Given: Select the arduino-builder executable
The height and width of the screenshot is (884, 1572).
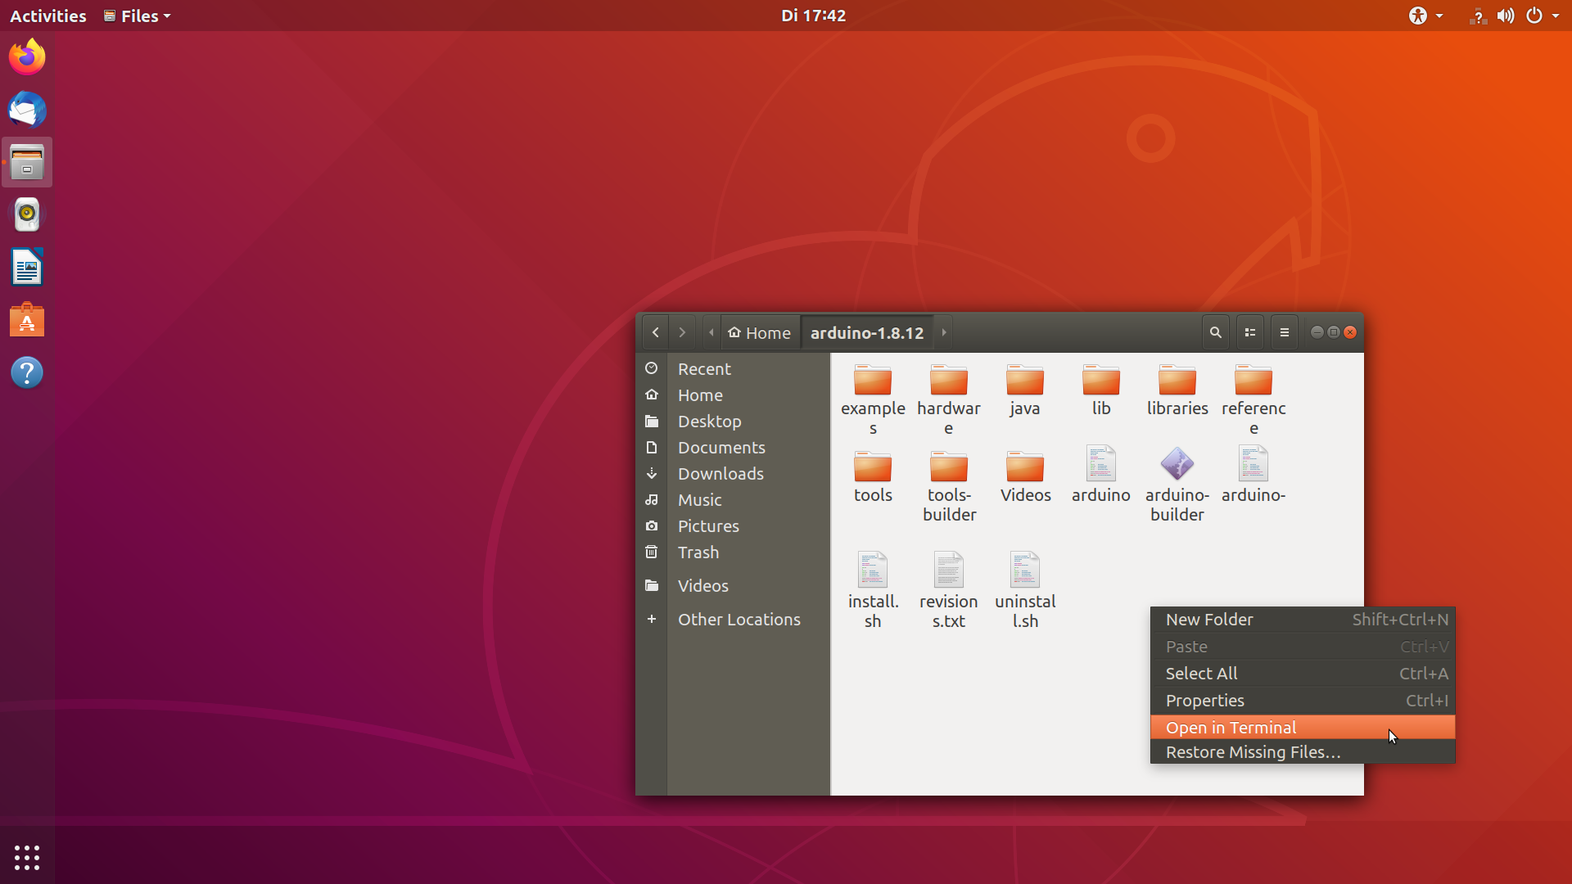Looking at the screenshot, I should (1177, 485).
